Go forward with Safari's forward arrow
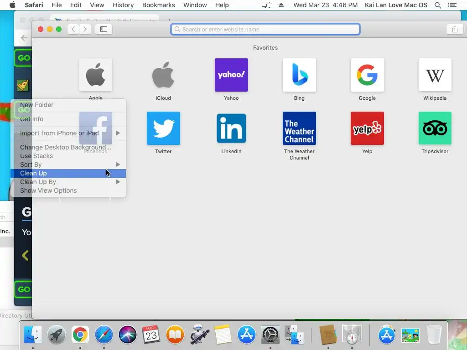The image size is (467, 350). (x=85, y=29)
